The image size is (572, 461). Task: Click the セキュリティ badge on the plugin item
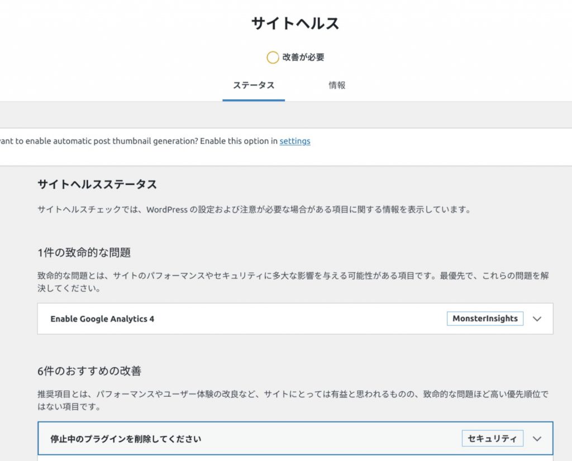point(492,439)
